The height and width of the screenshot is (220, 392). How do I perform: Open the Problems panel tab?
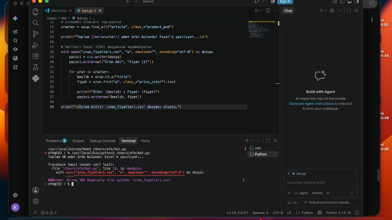click(x=56, y=141)
